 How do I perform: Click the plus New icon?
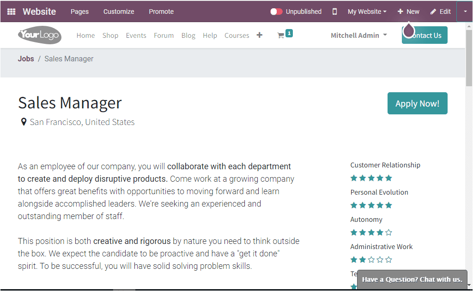coord(400,12)
